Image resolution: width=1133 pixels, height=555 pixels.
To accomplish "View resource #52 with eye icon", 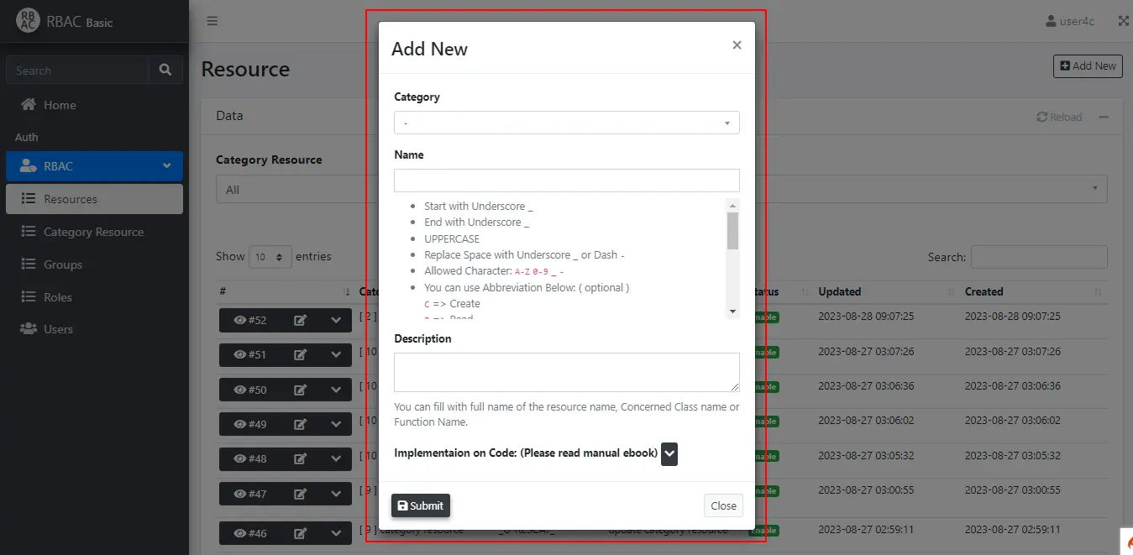I will point(249,320).
